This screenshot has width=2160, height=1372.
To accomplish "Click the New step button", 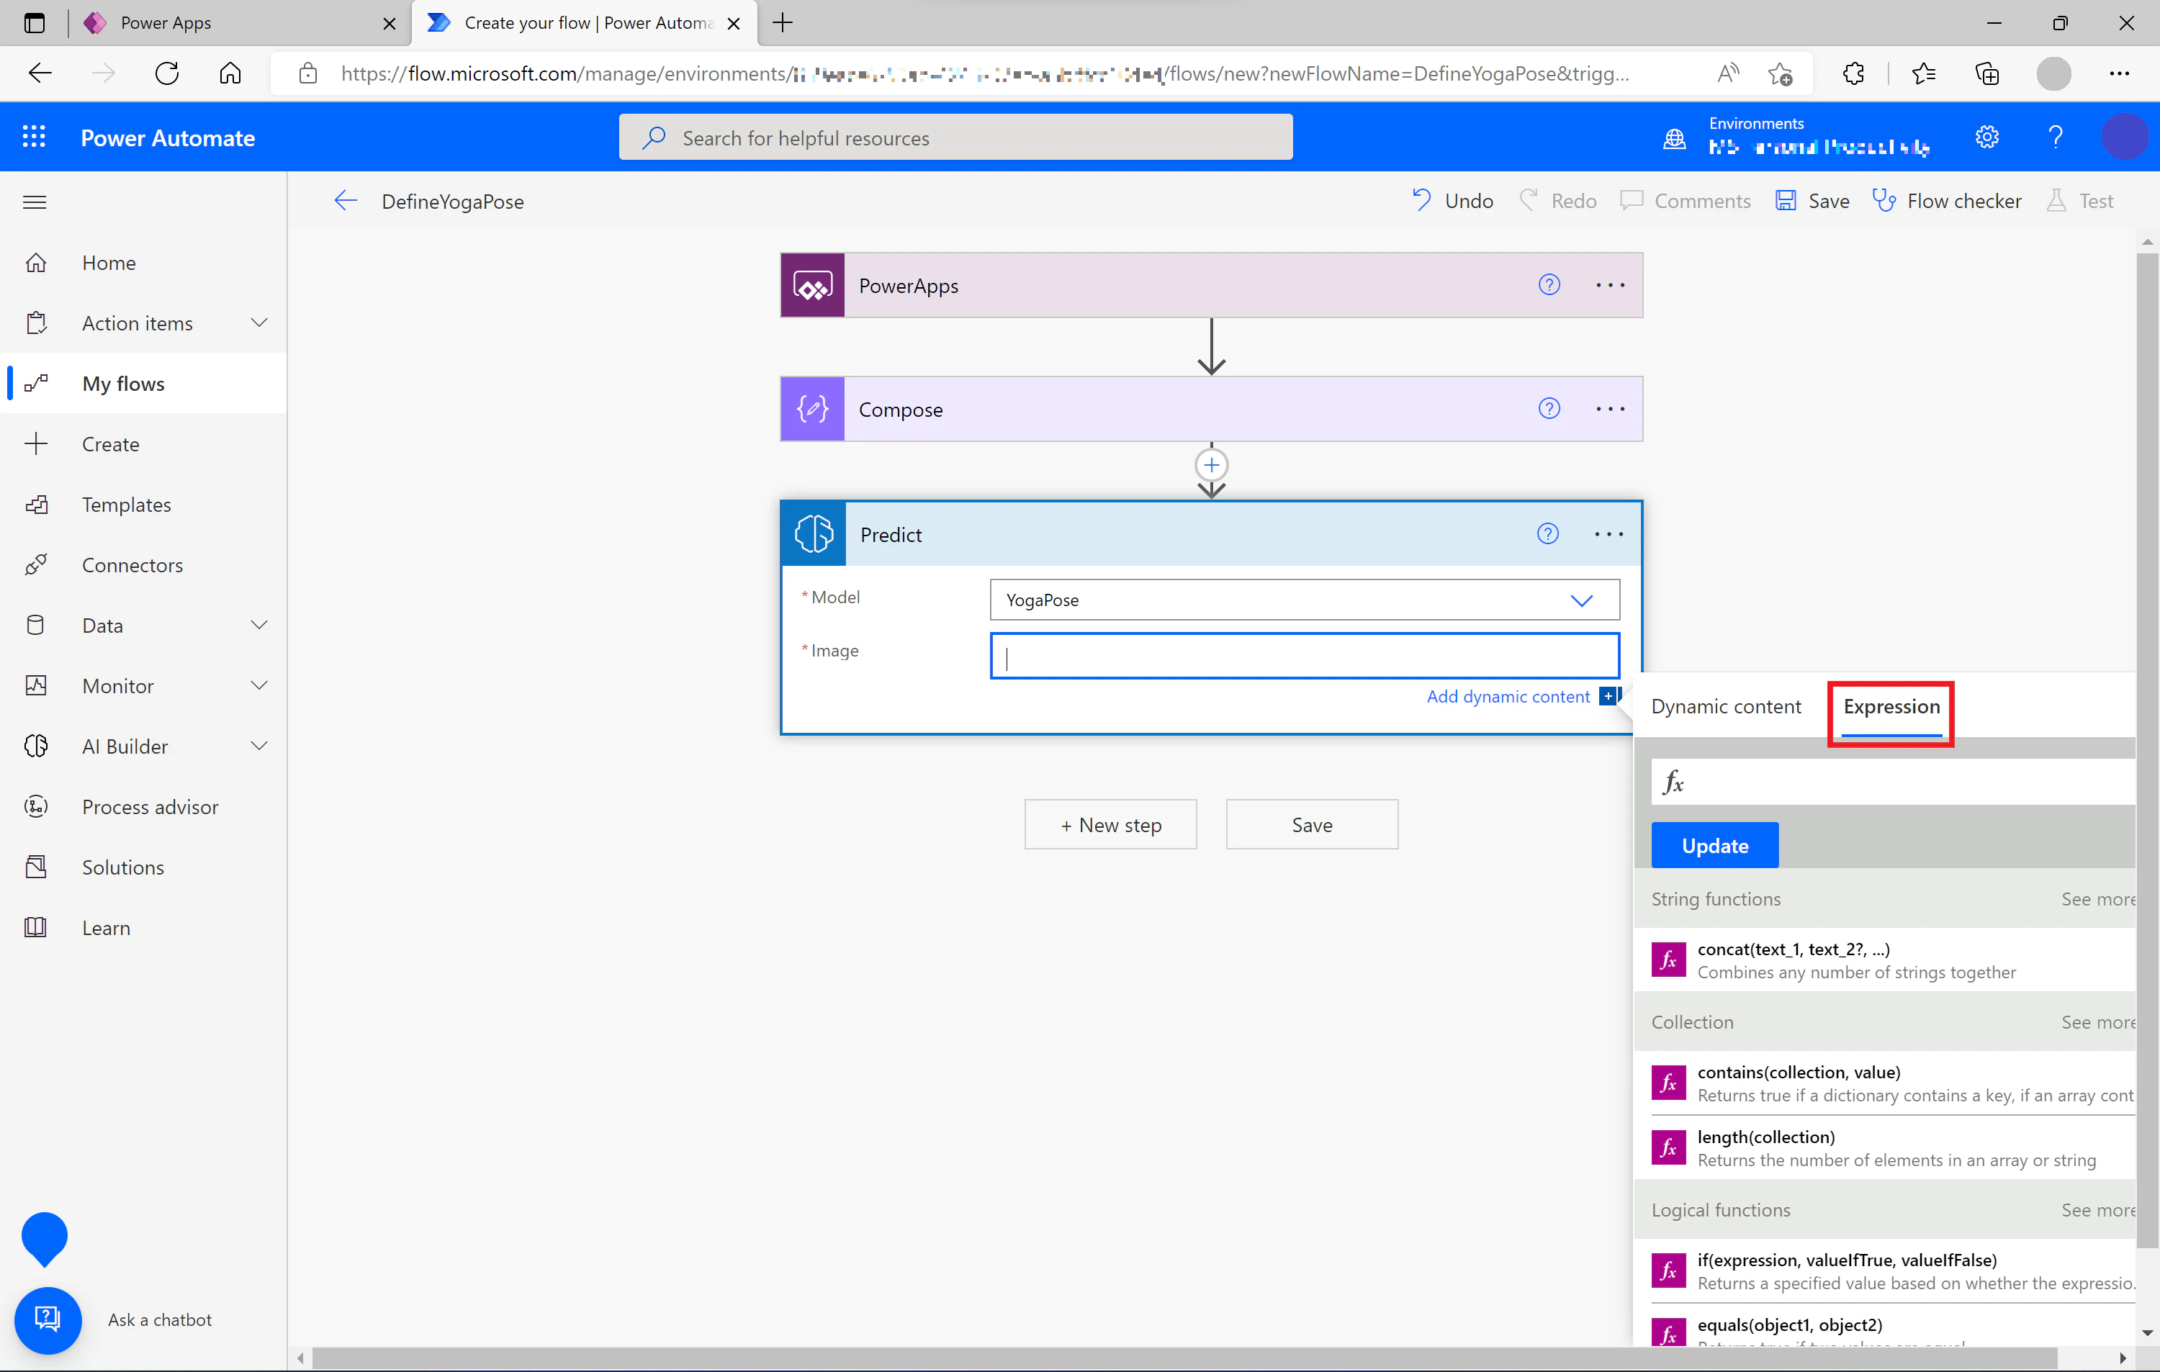I will pyautogui.click(x=1110, y=825).
